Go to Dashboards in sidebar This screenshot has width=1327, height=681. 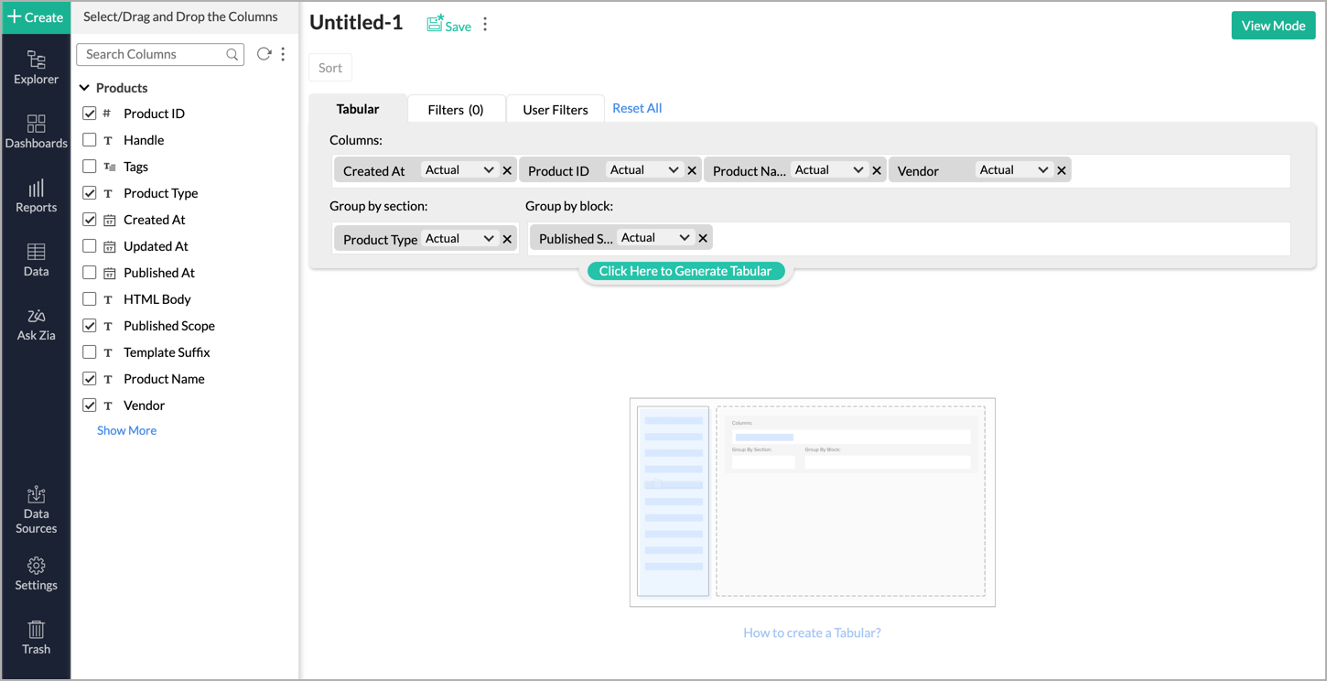(x=36, y=132)
